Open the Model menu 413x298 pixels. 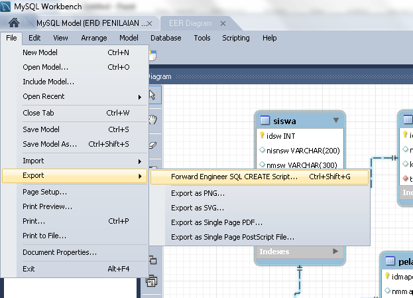coord(129,38)
